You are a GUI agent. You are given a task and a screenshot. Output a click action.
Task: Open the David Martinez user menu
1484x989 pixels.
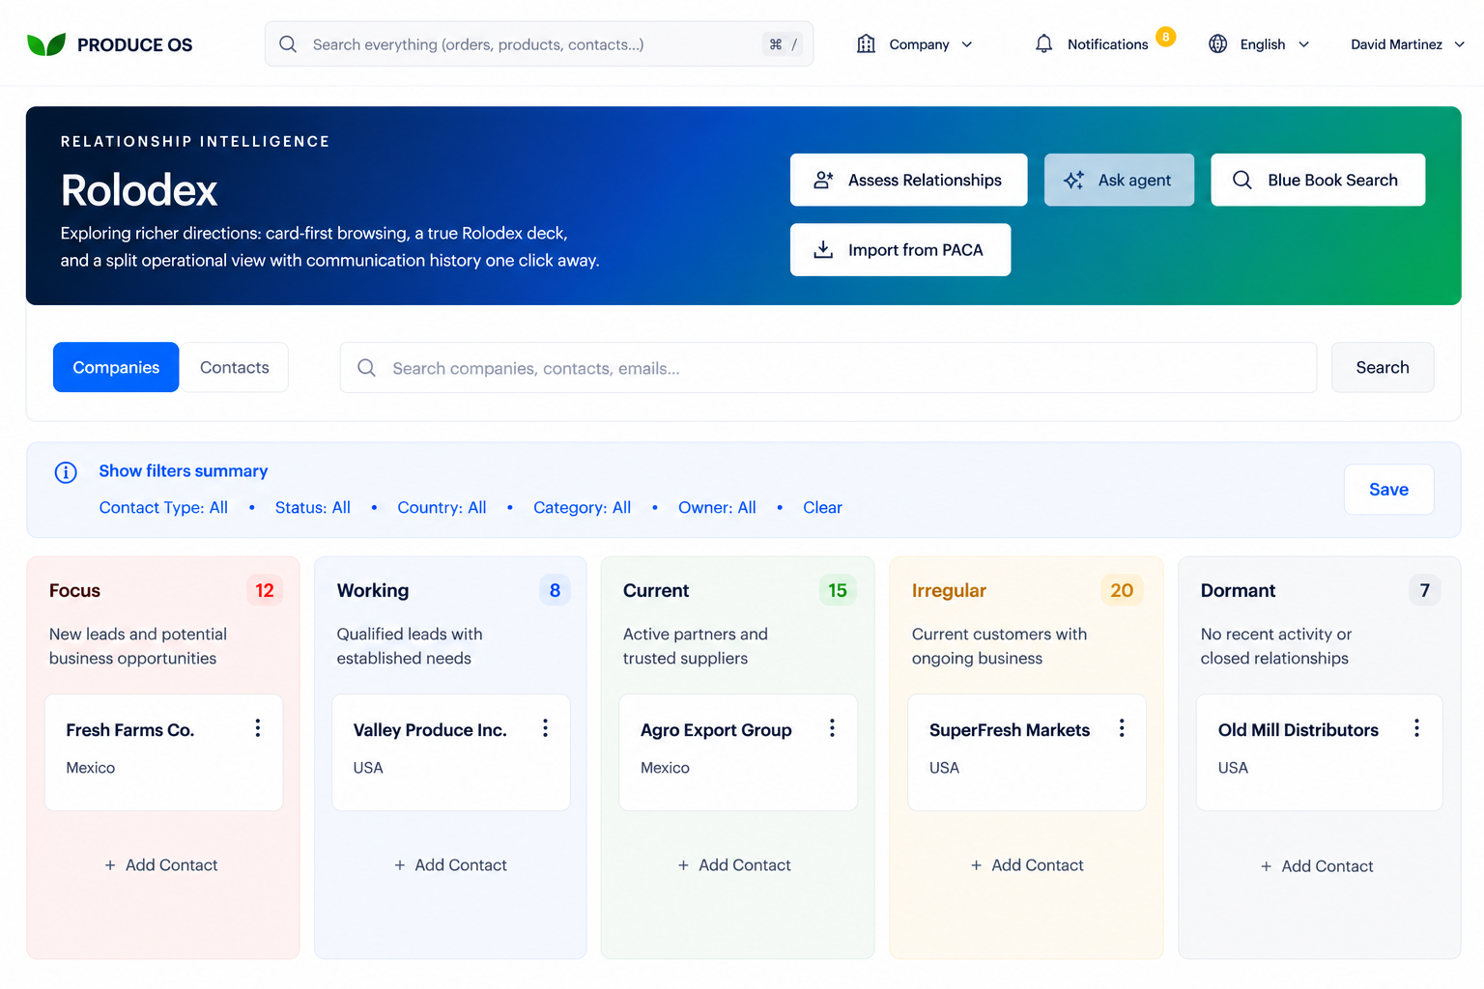1408,44
